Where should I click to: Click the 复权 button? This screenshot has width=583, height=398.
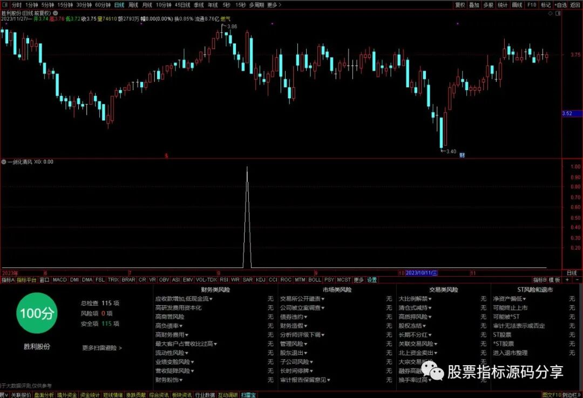(460, 5)
